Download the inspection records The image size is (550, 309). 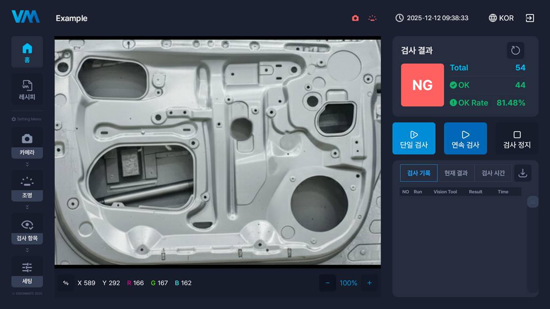coord(522,173)
